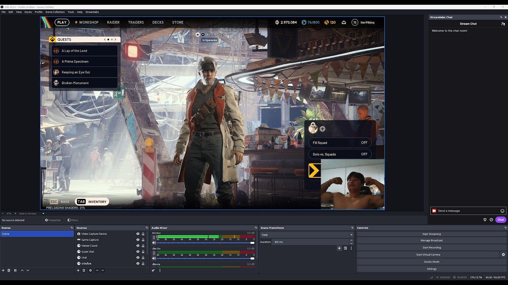Enable Studio Mode
508x285 pixels.
431,262
